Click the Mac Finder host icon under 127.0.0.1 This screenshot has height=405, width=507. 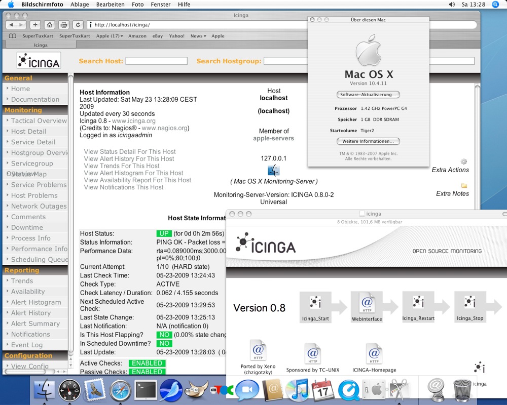coord(274,170)
